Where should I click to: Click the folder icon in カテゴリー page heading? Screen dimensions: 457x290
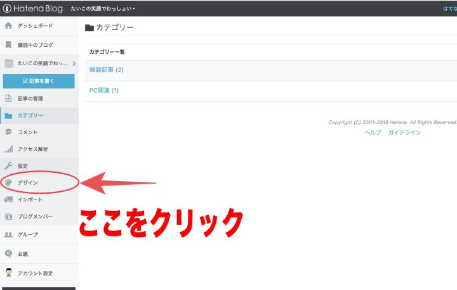click(x=89, y=28)
